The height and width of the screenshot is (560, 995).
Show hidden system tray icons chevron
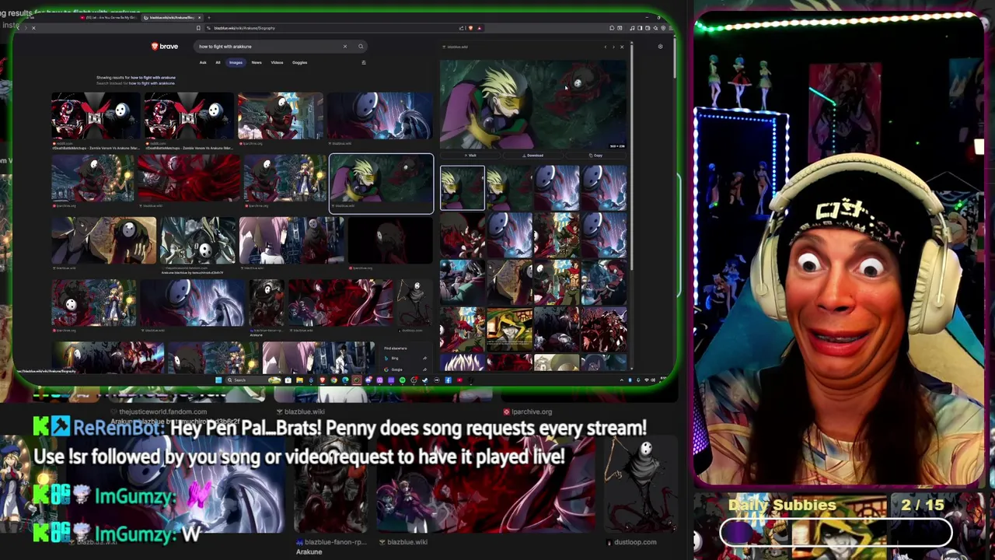[622, 380]
